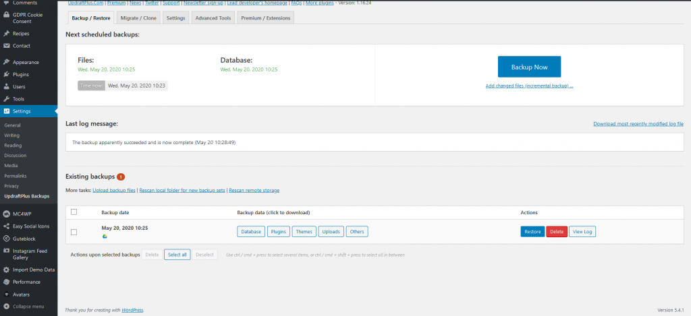Open Media settings submenu item

[11, 166]
